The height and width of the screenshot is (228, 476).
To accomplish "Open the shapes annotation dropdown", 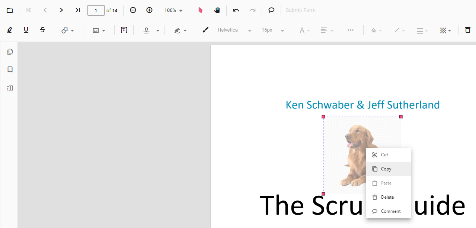I will (x=67, y=30).
